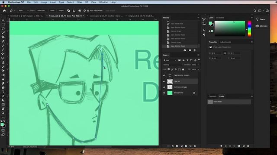Viewport: 277px width, 155px height.
Task: Open blend mode Normal dropdown
Action: (173, 65)
